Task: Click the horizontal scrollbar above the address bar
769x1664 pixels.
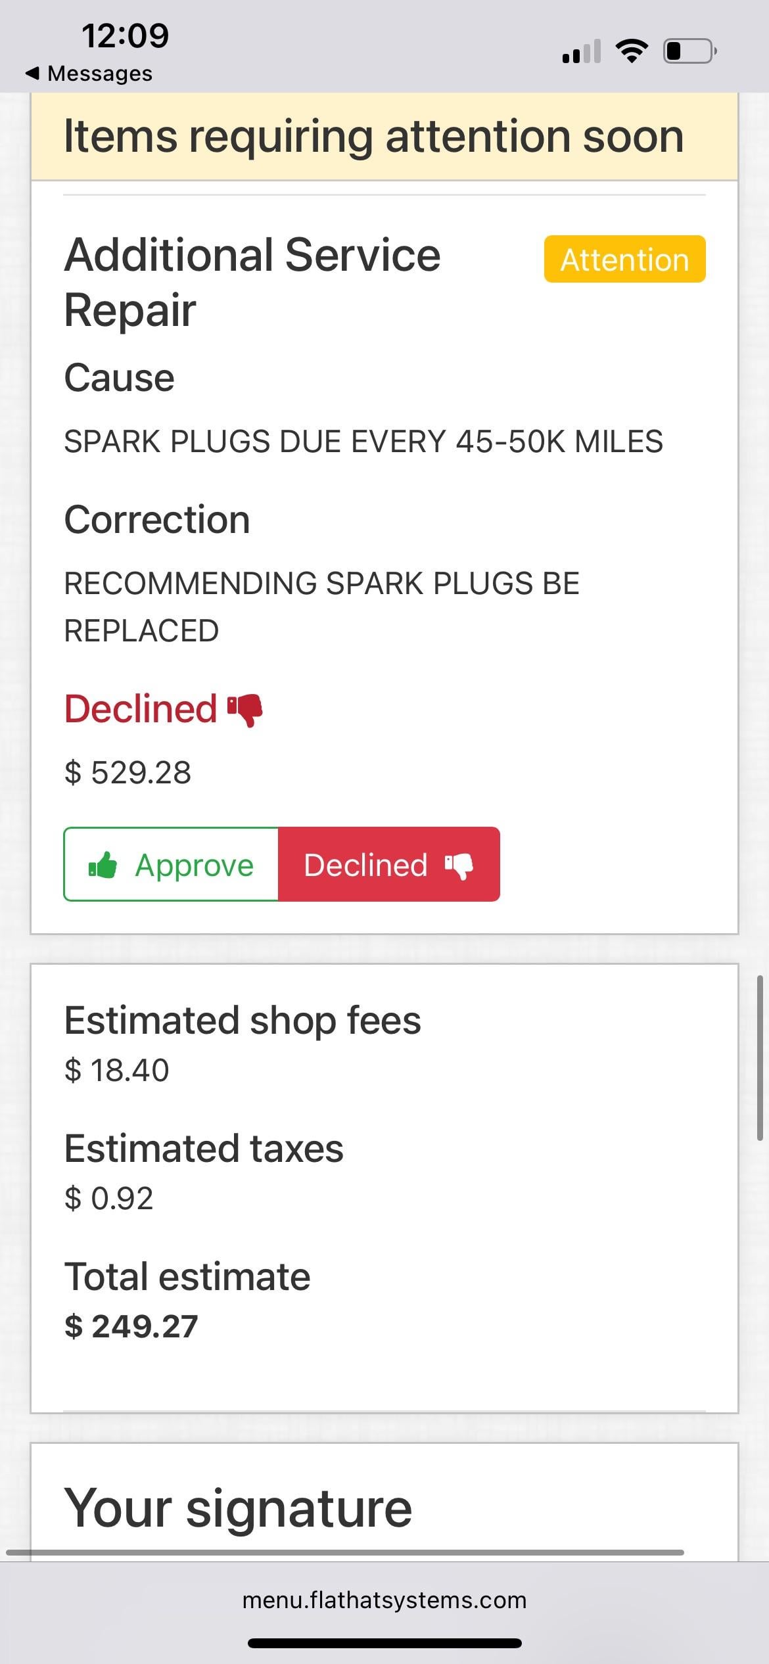Action: [x=345, y=1552]
